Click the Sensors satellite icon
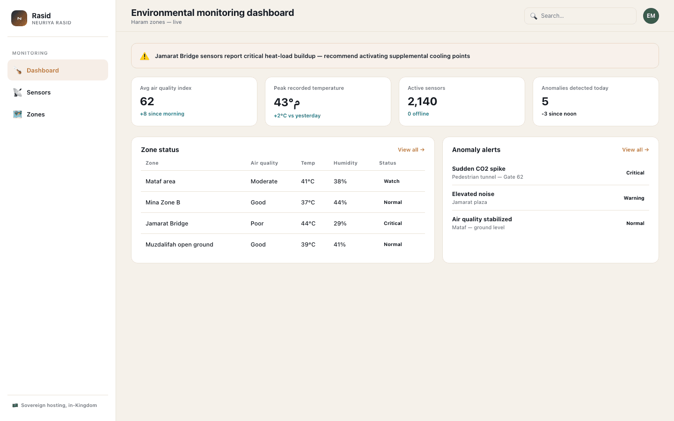 tap(18, 93)
